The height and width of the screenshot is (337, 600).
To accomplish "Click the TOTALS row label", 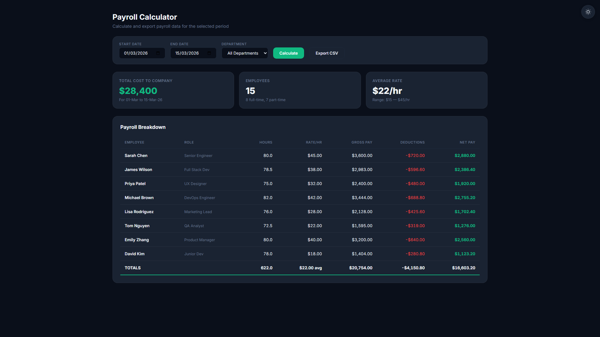I will (132, 268).
